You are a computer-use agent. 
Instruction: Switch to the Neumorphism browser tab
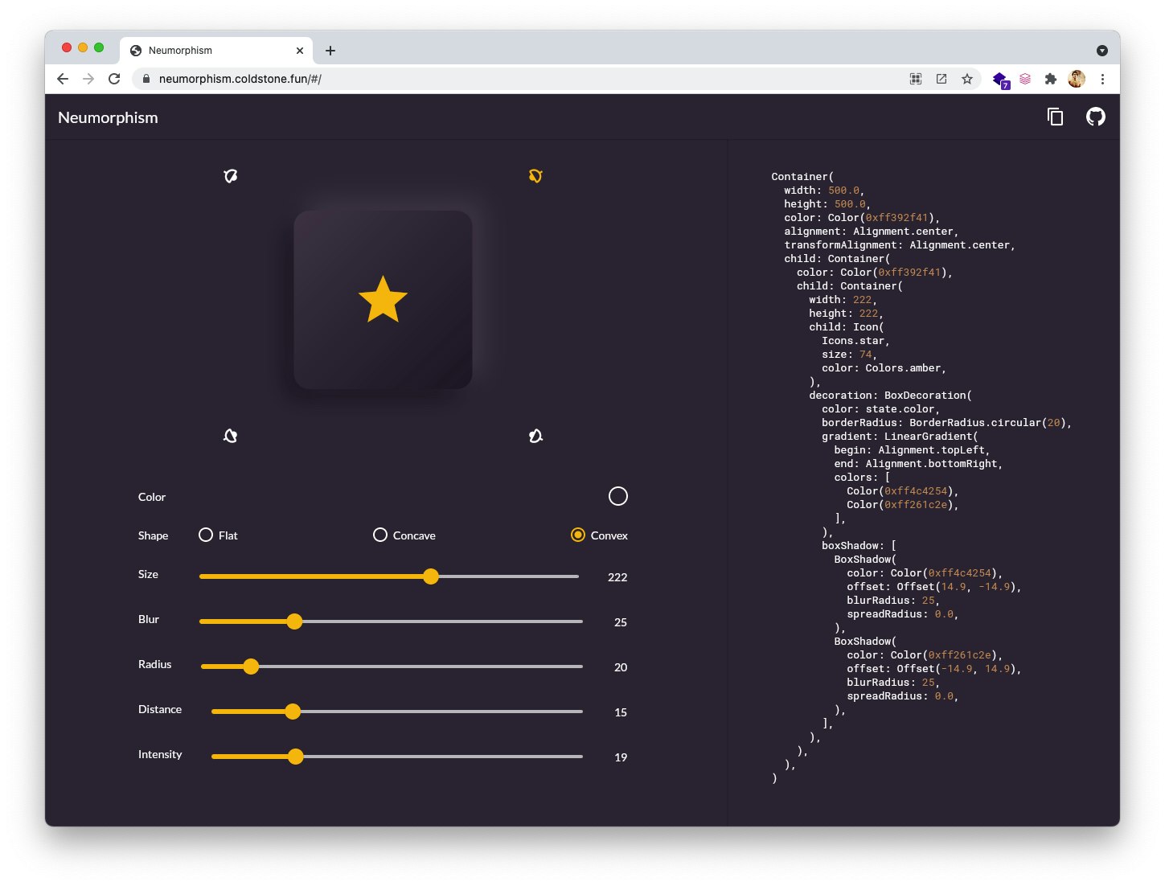tap(217, 51)
